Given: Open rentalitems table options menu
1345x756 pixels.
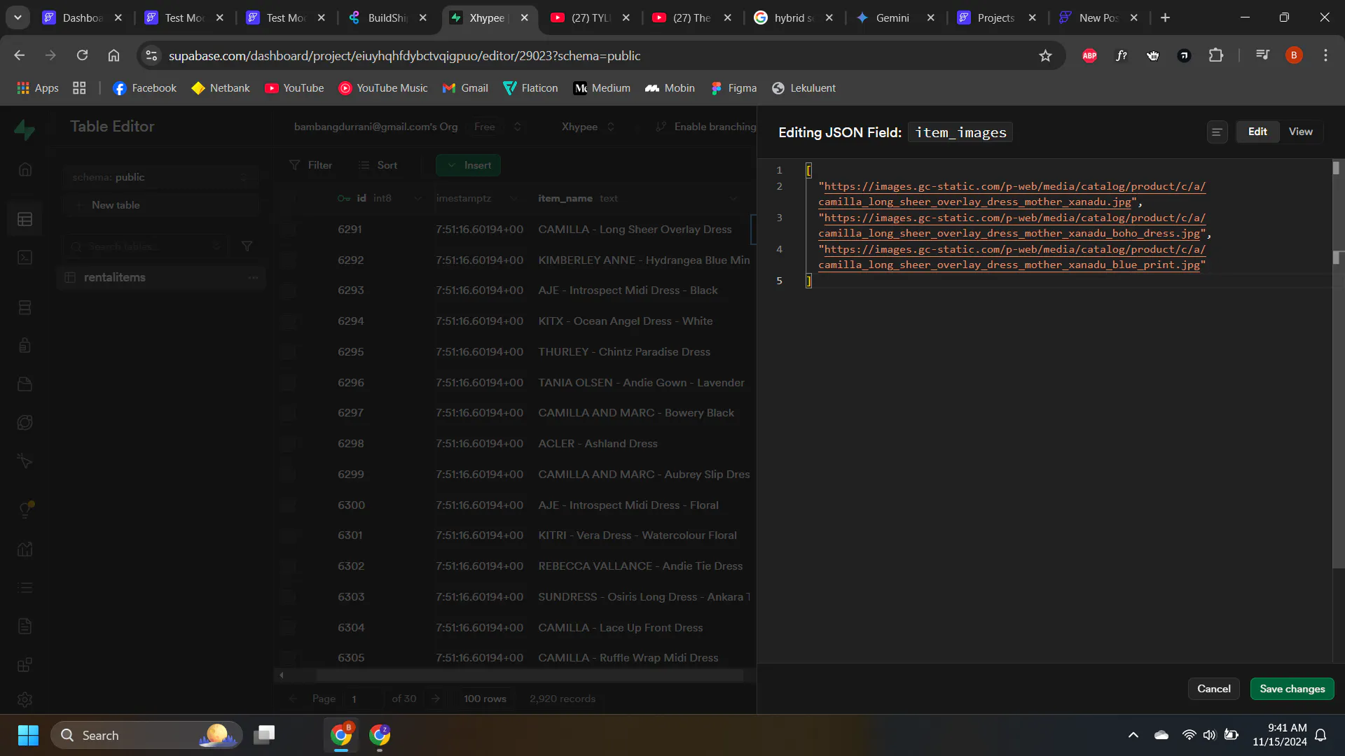Looking at the screenshot, I should click(x=253, y=278).
